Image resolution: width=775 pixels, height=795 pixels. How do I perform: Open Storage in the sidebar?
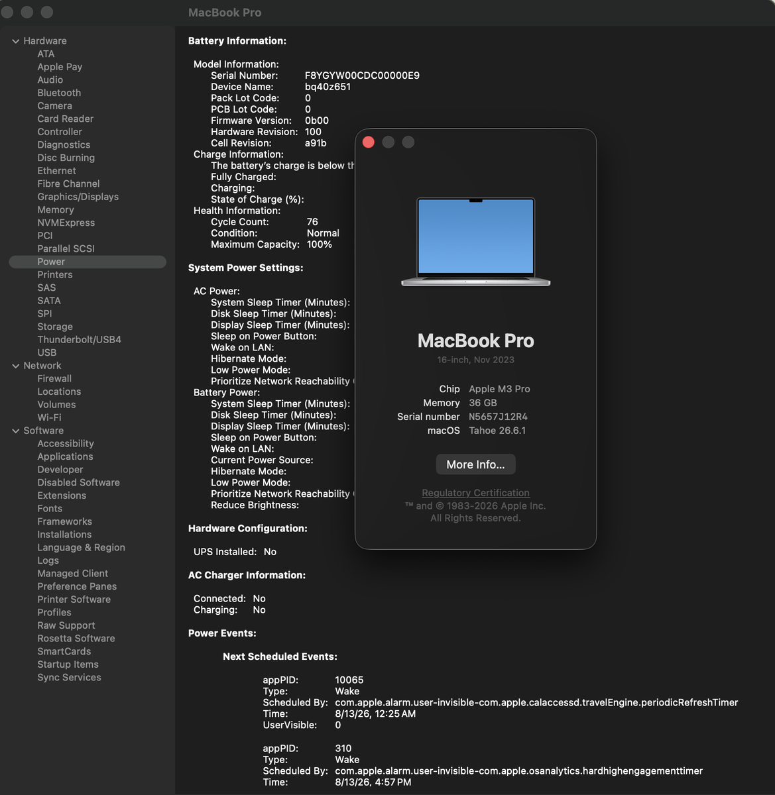point(55,327)
